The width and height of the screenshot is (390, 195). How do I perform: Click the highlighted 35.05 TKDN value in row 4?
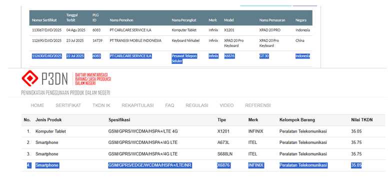tap(356, 165)
